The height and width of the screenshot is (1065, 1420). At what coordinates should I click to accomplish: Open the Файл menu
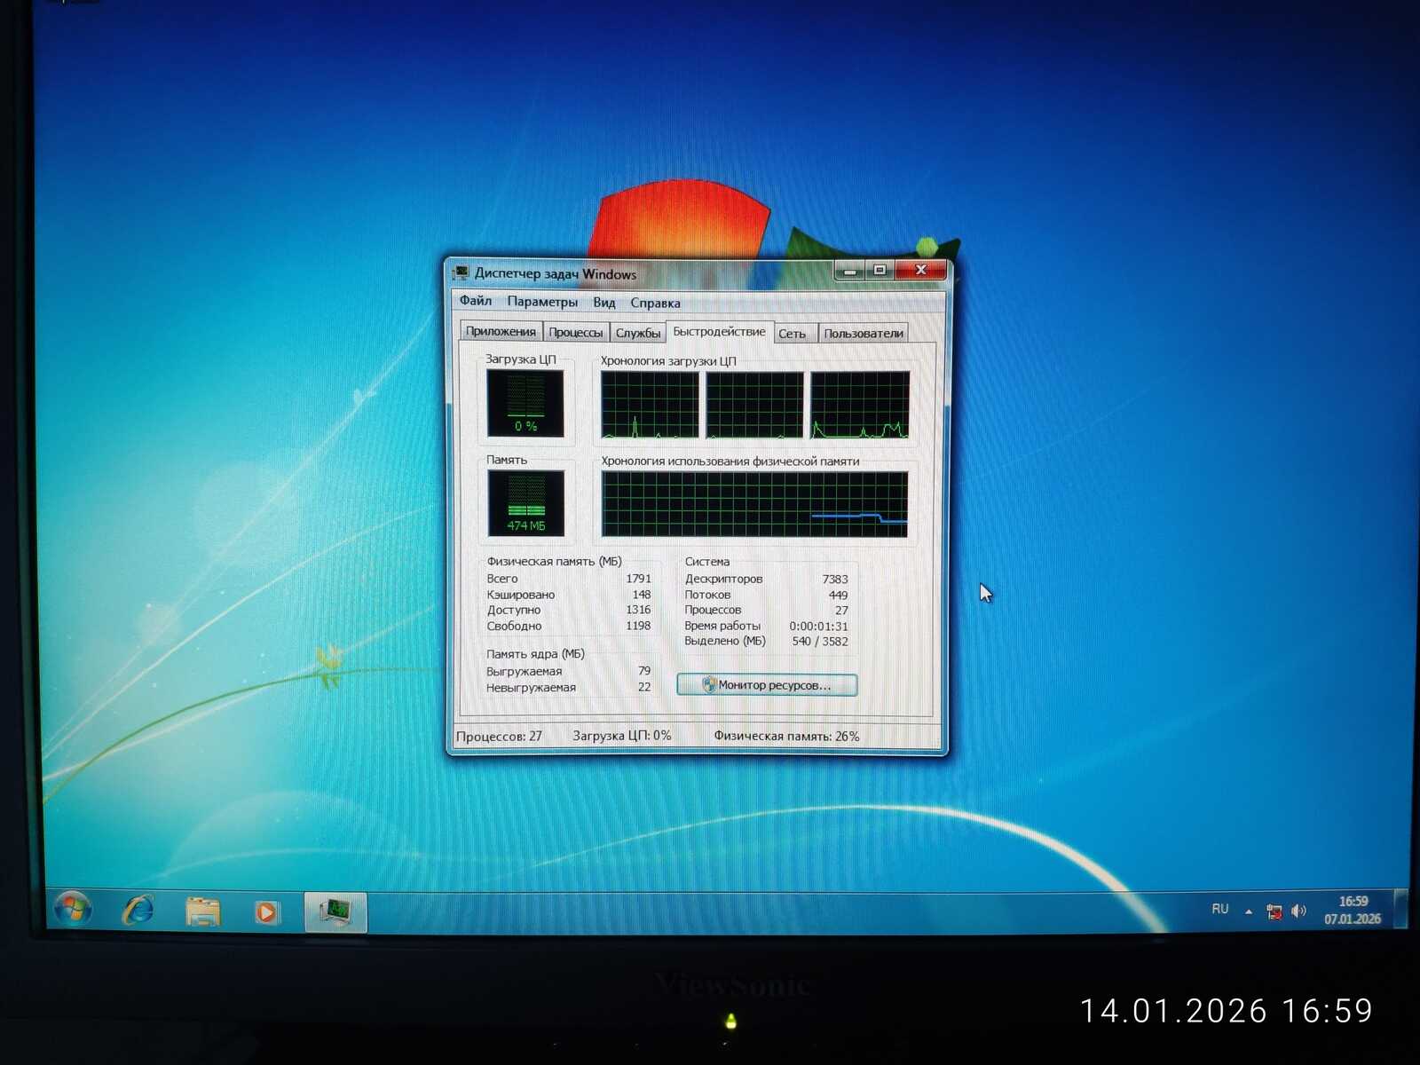476,301
